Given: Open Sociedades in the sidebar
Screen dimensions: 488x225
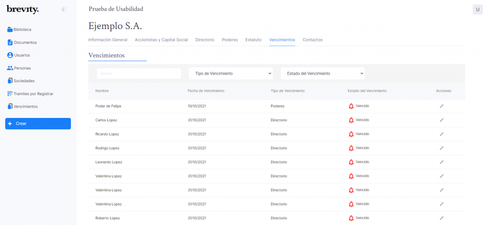Looking at the screenshot, I should point(21,81).
